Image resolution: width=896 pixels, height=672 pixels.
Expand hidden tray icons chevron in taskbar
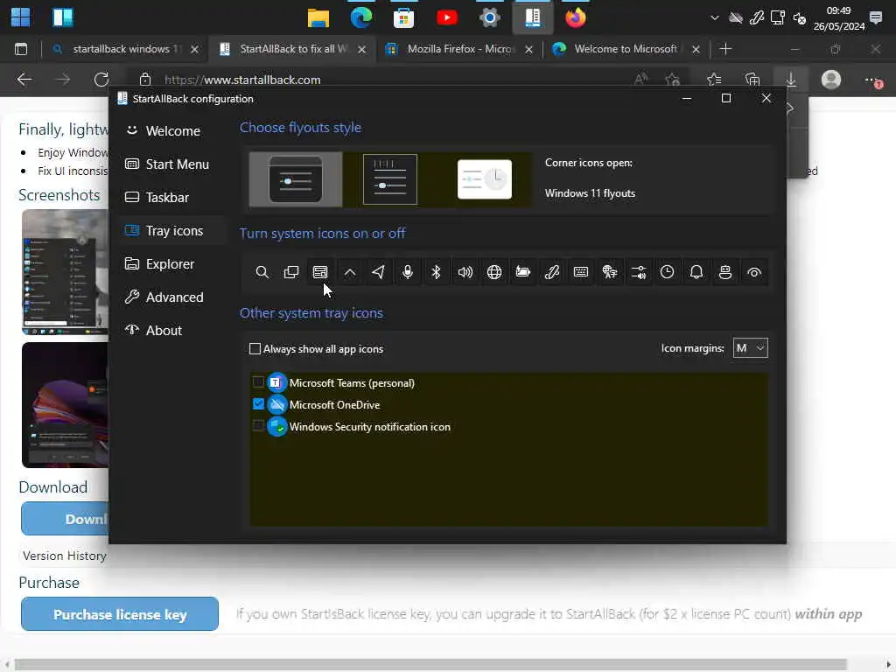tap(714, 17)
